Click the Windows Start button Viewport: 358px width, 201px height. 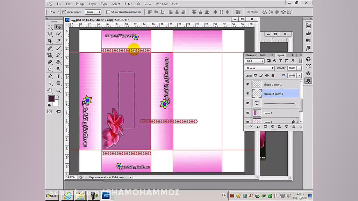(52, 196)
